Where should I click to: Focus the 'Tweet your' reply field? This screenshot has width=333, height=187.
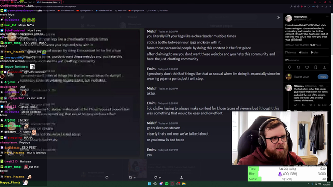(x=301, y=77)
